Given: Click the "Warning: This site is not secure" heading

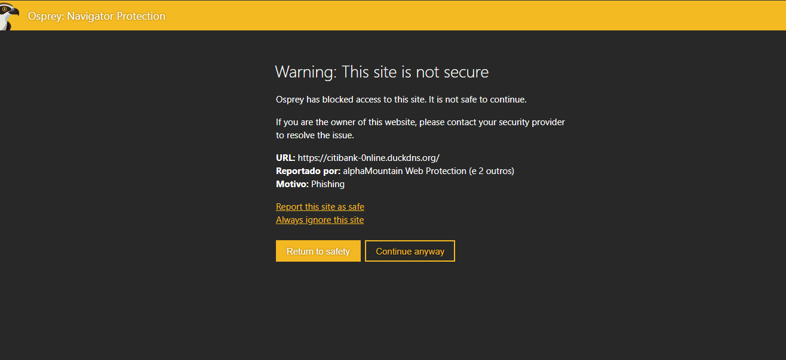Looking at the screenshot, I should [382, 72].
